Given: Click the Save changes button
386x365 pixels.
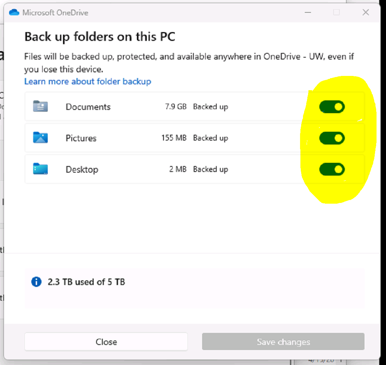Looking at the screenshot, I should [x=283, y=342].
